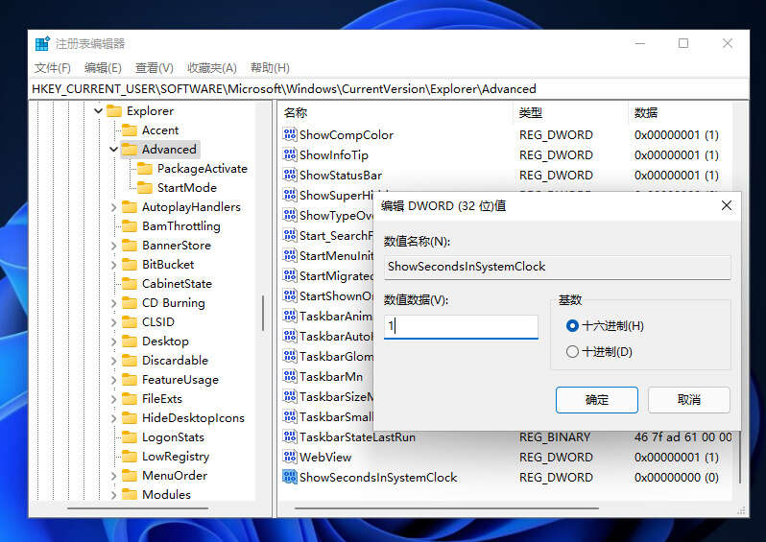
Task: Select the MenuOrder tree item
Action: click(175, 476)
